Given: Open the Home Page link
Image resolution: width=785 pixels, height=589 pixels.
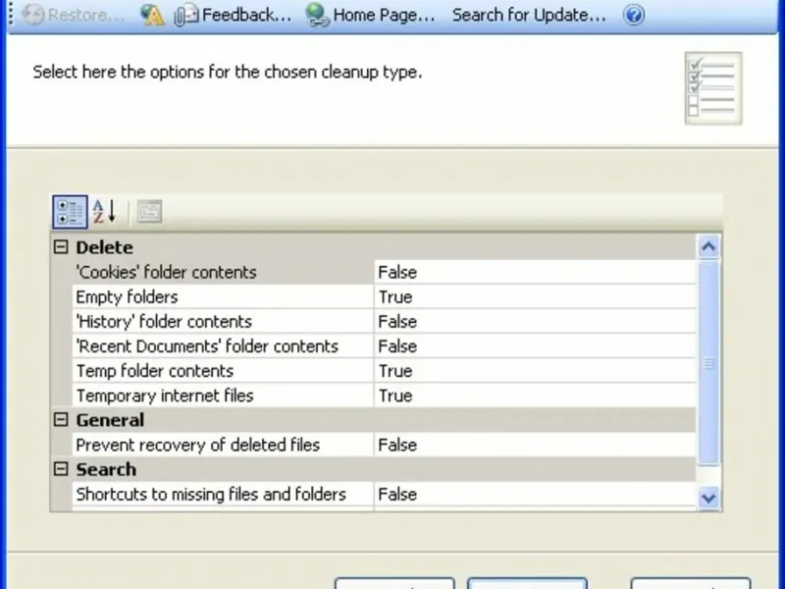Looking at the screenshot, I should (371, 15).
